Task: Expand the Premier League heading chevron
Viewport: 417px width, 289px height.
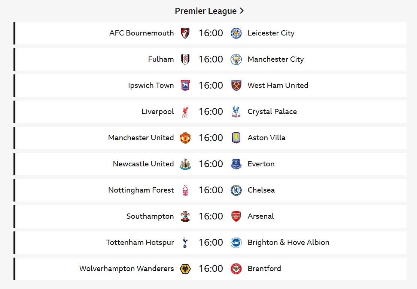Action: [242, 11]
